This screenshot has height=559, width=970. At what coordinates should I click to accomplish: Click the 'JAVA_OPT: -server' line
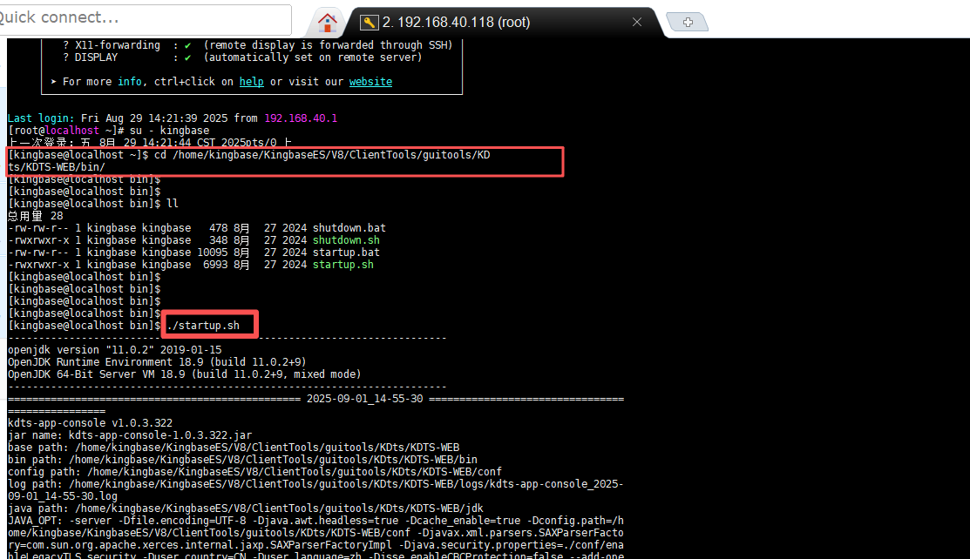pyautogui.click(x=315, y=521)
